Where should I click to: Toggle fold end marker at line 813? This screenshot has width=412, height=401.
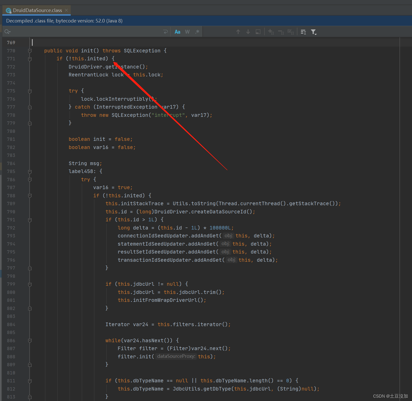[x=30, y=397]
